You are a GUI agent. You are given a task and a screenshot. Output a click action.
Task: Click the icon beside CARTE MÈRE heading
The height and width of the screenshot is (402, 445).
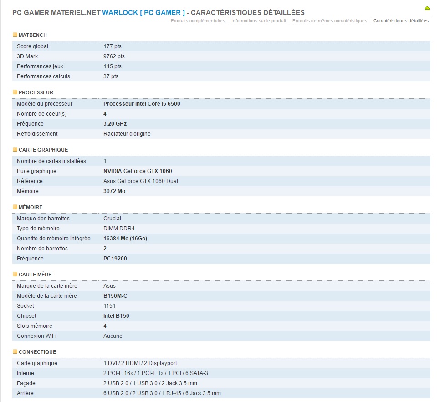click(15, 275)
